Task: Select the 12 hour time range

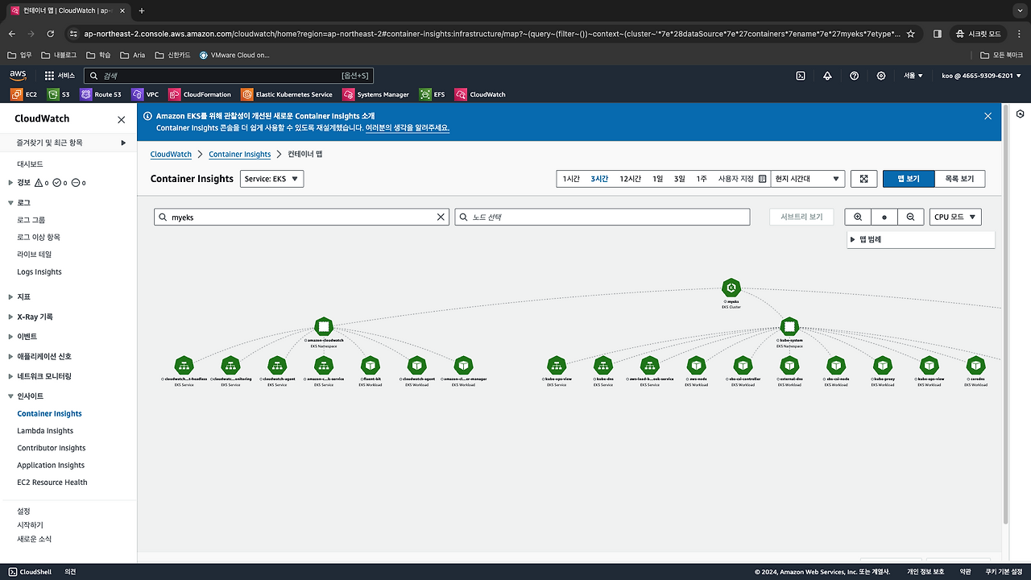Action: [x=630, y=179]
